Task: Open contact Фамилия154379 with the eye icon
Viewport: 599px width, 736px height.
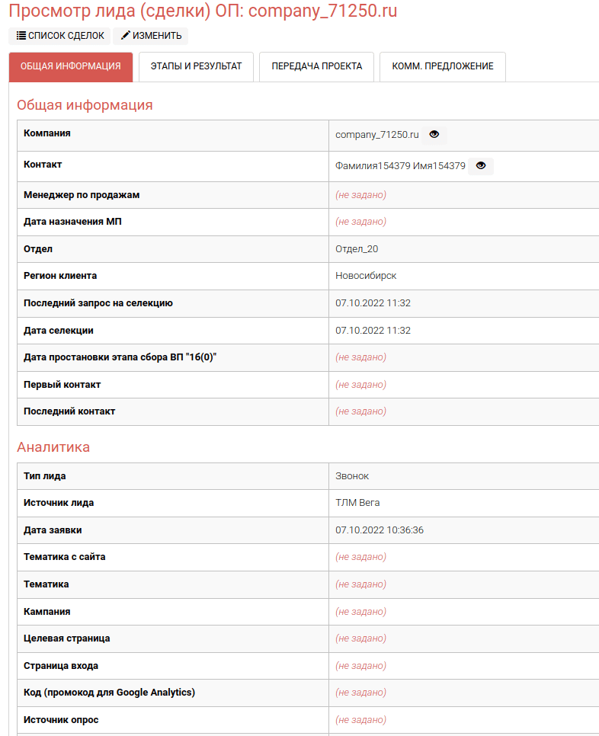Action: click(481, 165)
